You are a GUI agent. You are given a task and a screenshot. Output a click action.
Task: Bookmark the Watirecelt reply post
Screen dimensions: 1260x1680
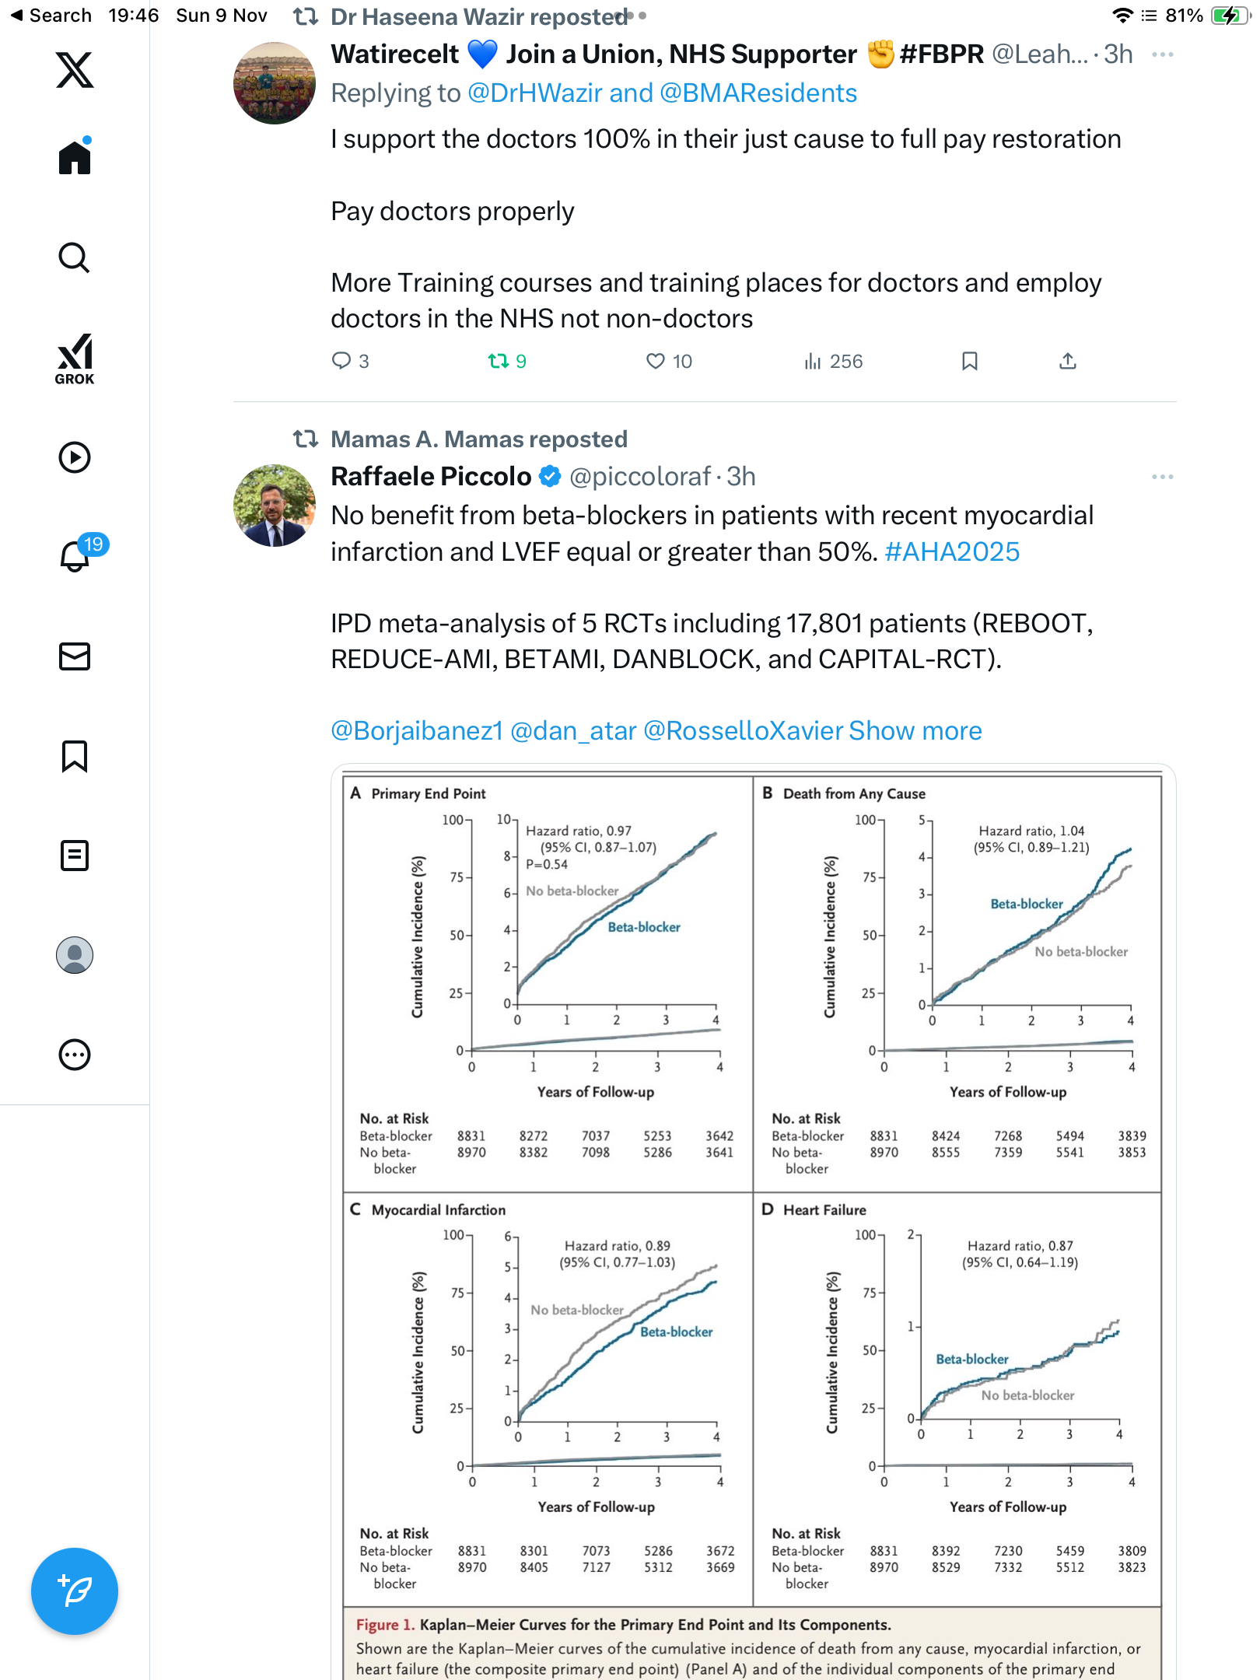[969, 361]
